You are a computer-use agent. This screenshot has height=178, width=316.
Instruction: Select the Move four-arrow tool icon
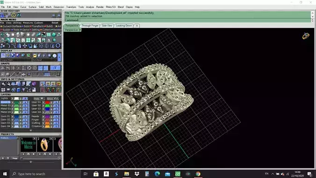coord(25,46)
